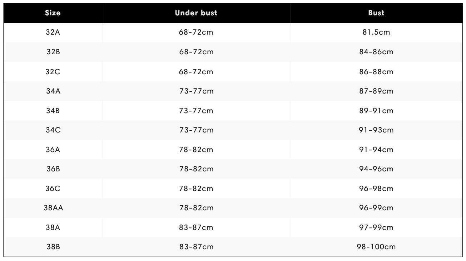Select the 38B size cell

pyautogui.click(x=53, y=247)
